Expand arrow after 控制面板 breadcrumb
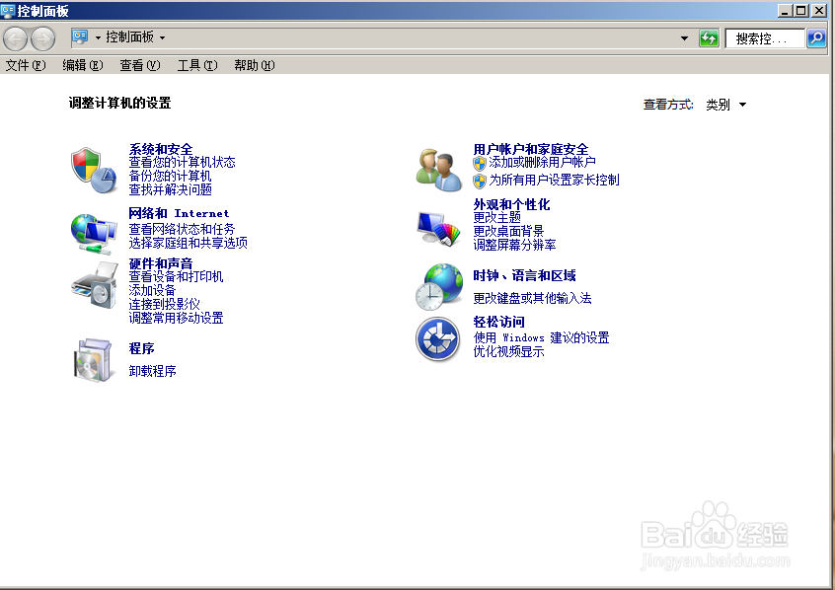The height and width of the screenshot is (590, 835). pyautogui.click(x=163, y=37)
